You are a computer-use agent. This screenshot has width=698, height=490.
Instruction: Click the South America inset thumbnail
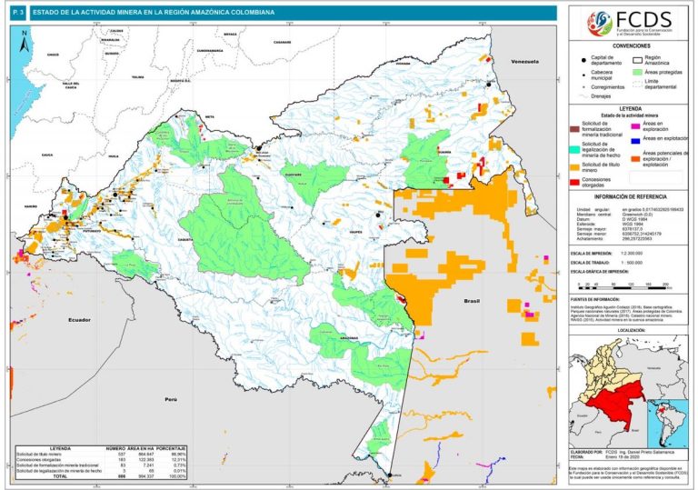coord(667,418)
